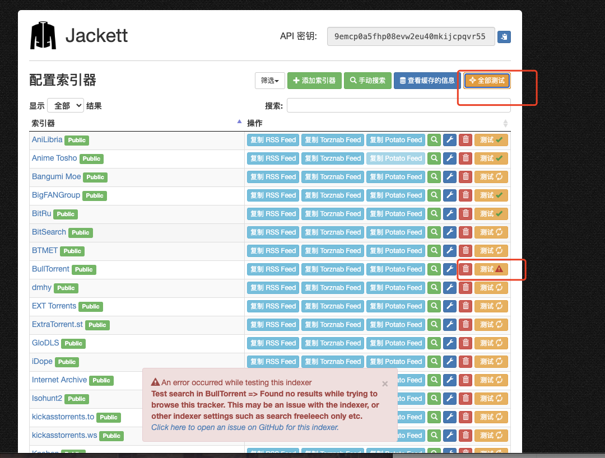
Task: Open AniLibria indexer link
Action: coord(47,139)
